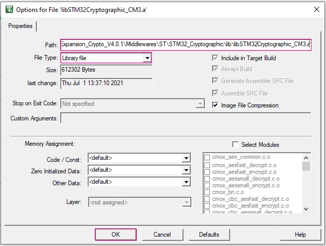Image resolution: width=326 pixels, height=246 pixels.
Task: Check the cmox_cbc_aesfast_encrypt.c.o module
Action: pyautogui.click(x=207, y=206)
